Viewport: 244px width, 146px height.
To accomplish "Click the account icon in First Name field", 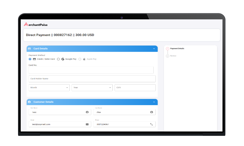I will pyautogui.click(x=87, y=112).
